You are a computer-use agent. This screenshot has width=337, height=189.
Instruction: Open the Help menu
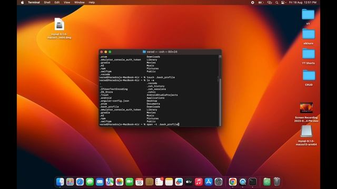point(92,3)
